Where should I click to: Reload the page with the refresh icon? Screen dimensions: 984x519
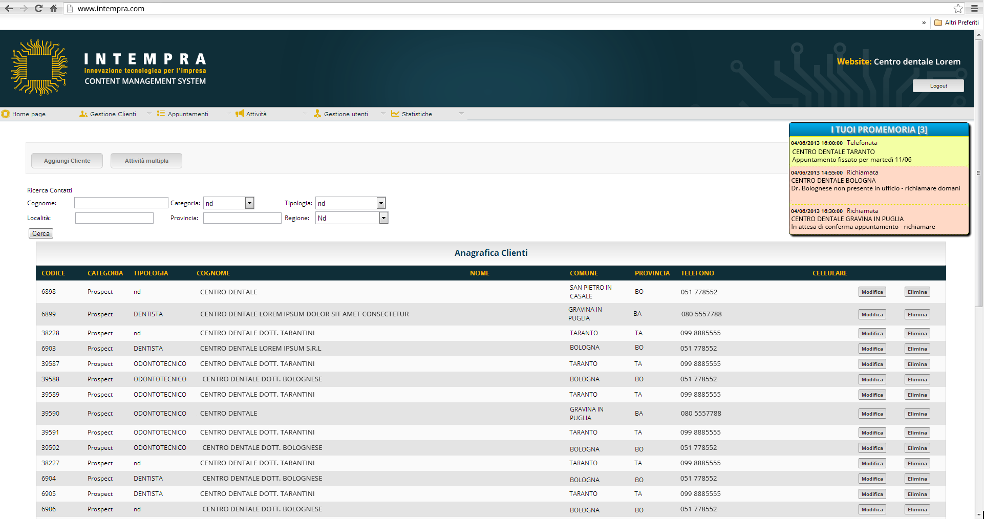pyautogui.click(x=38, y=8)
